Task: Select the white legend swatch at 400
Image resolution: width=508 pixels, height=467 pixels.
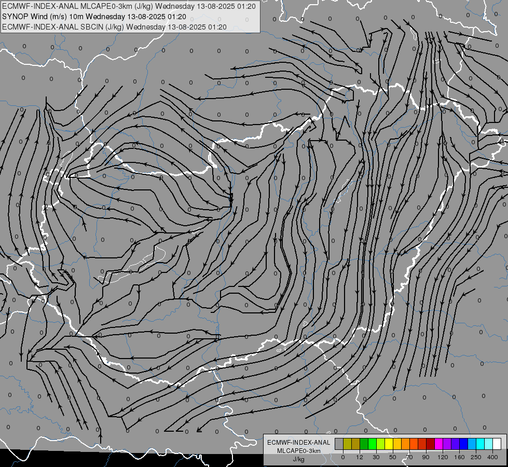Action: coord(497,444)
